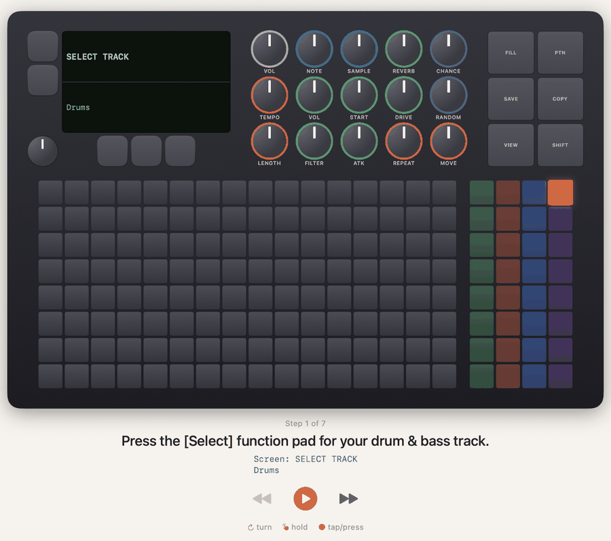
Task: Click the orange play button
Action: coord(305,498)
